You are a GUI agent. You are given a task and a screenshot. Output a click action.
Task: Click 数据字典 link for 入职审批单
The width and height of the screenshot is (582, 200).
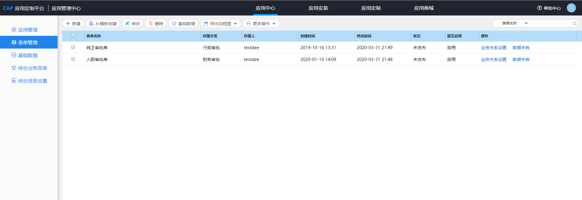pos(521,59)
